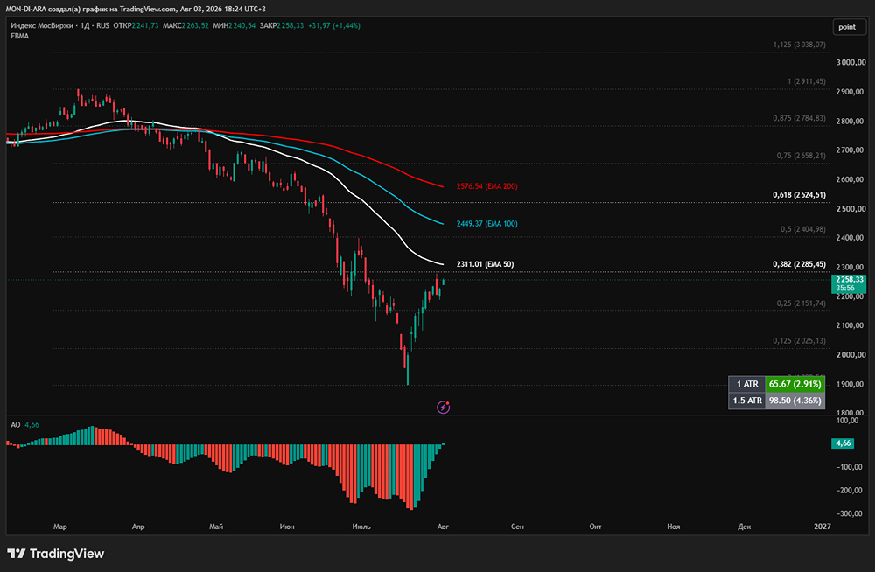Click the FBMA indicator label
Viewport: 875px width, 572px height.
pyautogui.click(x=20, y=36)
